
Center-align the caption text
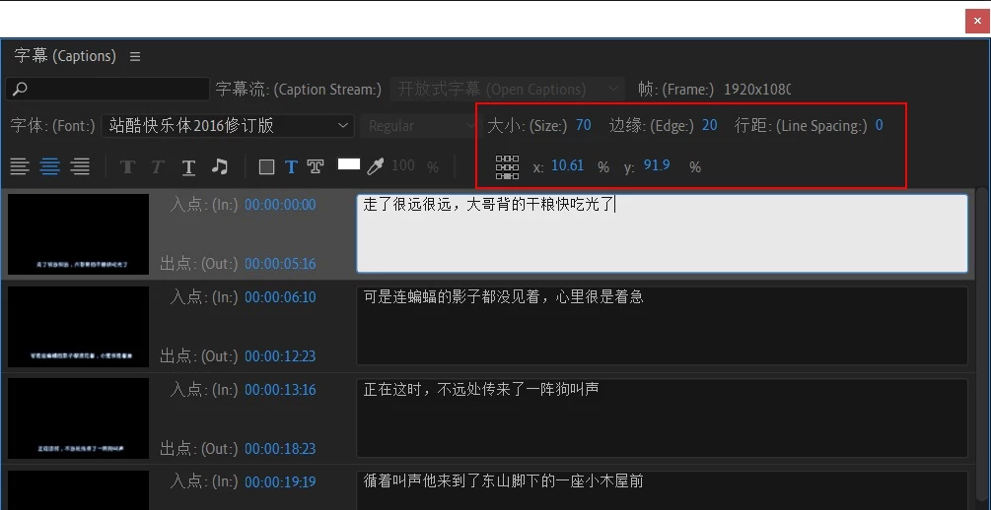50,166
